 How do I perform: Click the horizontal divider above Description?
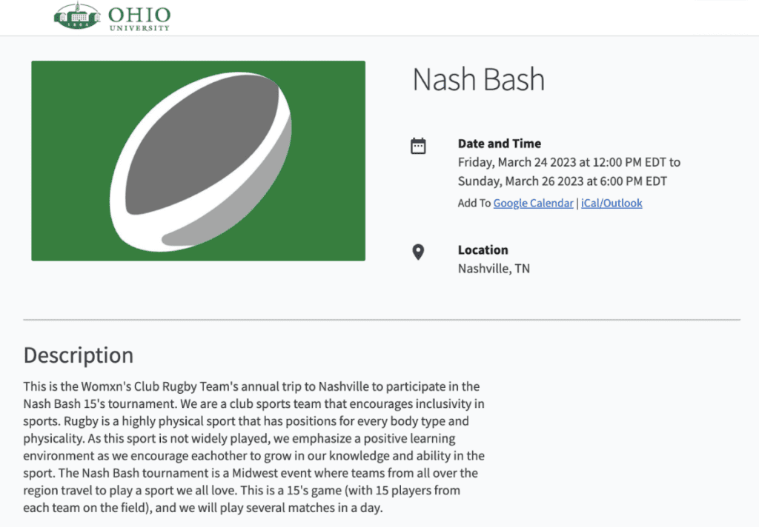pos(382,320)
